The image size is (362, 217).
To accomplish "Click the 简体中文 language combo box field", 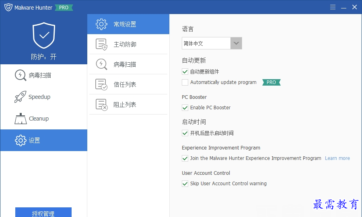I will tap(212, 43).
